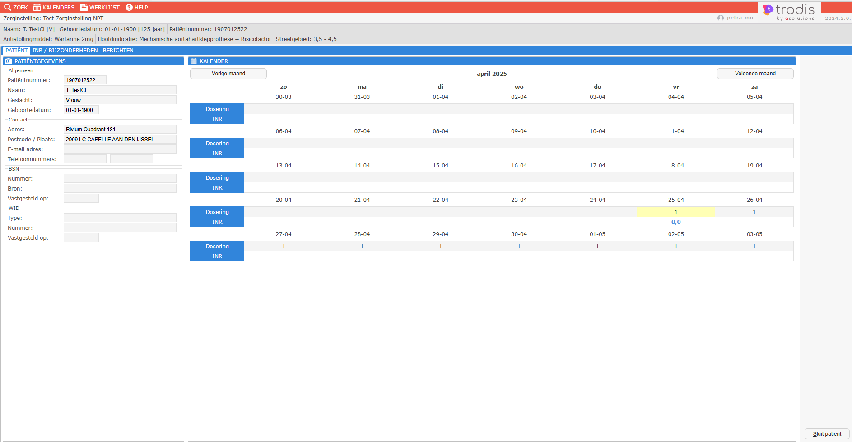Go to Volgende maand

pyautogui.click(x=755, y=74)
